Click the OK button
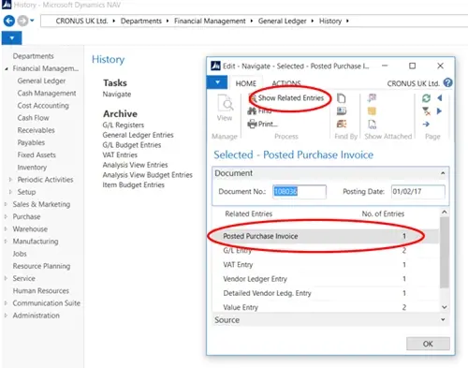The height and width of the screenshot is (368, 468). pos(428,344)
